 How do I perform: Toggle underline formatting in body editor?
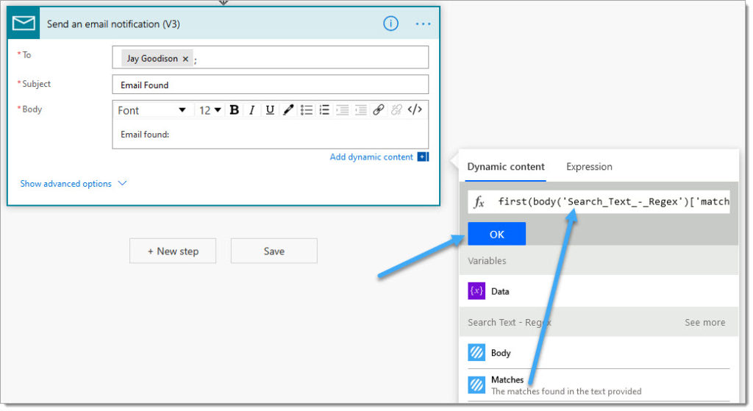270,110
